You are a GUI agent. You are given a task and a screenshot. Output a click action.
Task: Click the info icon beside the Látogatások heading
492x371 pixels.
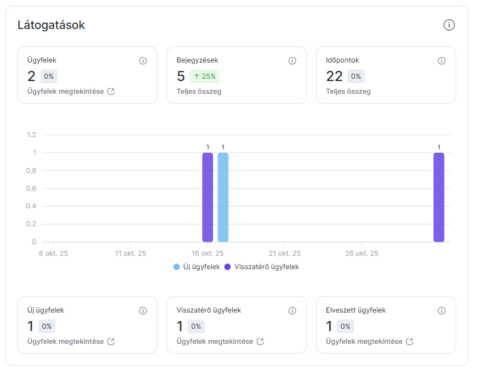pyautogui.click(x=449, y=25)
